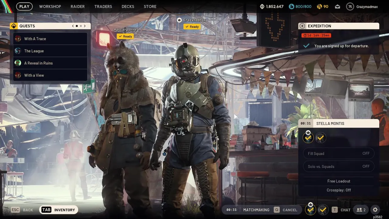Click the ESC key icon
Screen dimensions: 389x219
15,210
